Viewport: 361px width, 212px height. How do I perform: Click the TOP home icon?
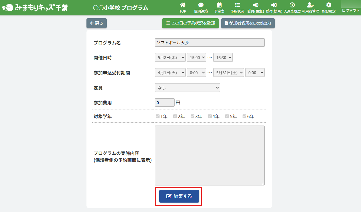coord(183,5)
